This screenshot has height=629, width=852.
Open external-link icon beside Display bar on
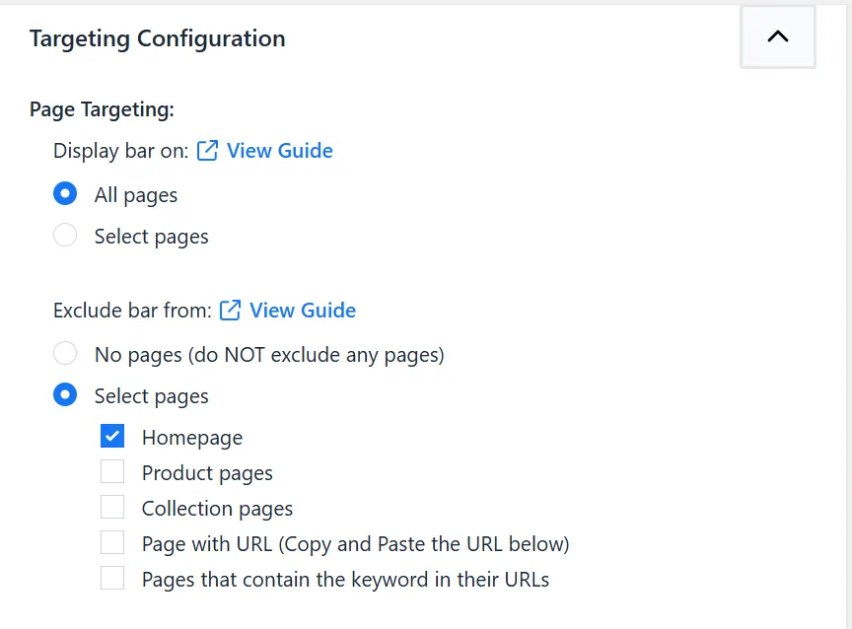[207, 151]
